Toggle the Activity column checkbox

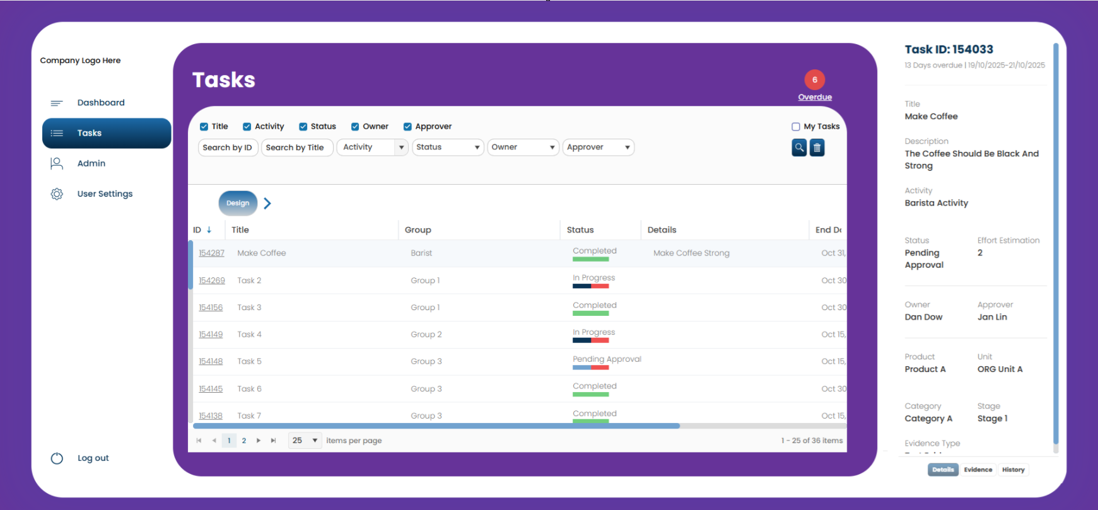point(247,127)
